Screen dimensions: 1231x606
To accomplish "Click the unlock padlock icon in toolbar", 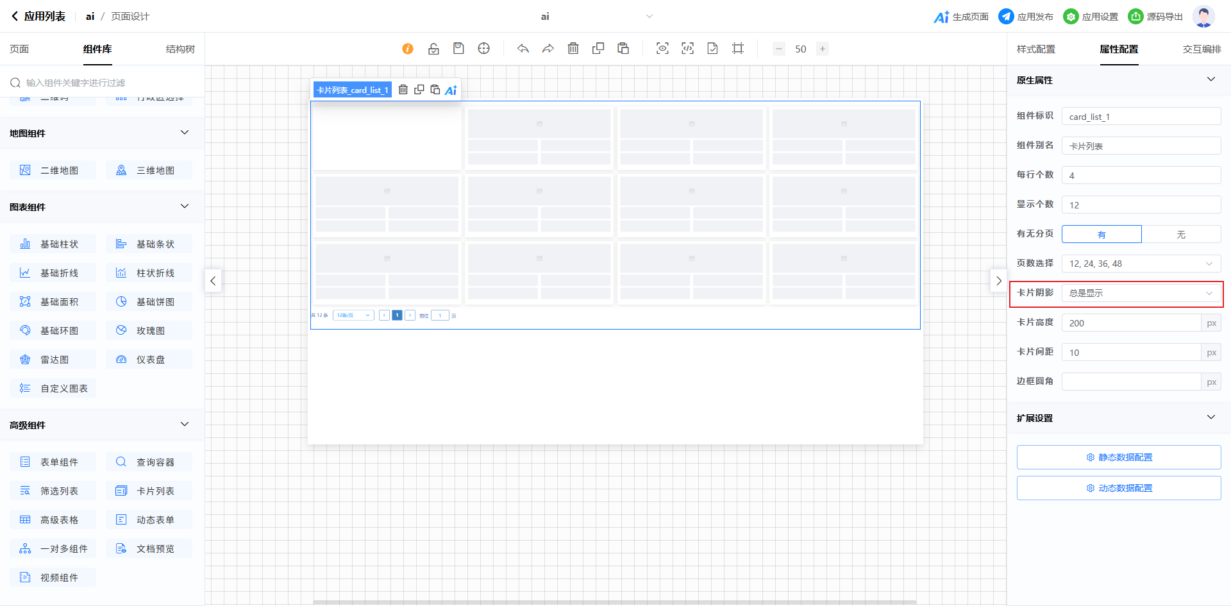I will [x=434, y=49].
